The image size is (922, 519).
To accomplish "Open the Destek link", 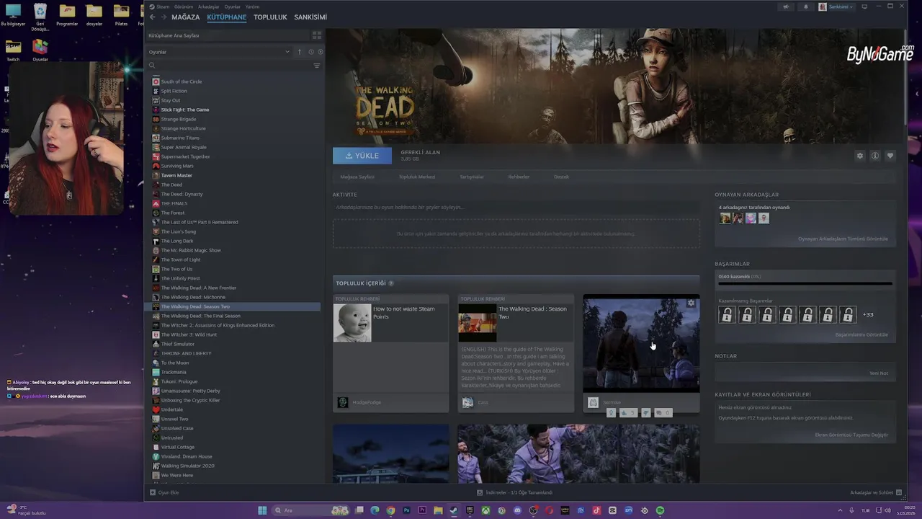I will [561, 177].
